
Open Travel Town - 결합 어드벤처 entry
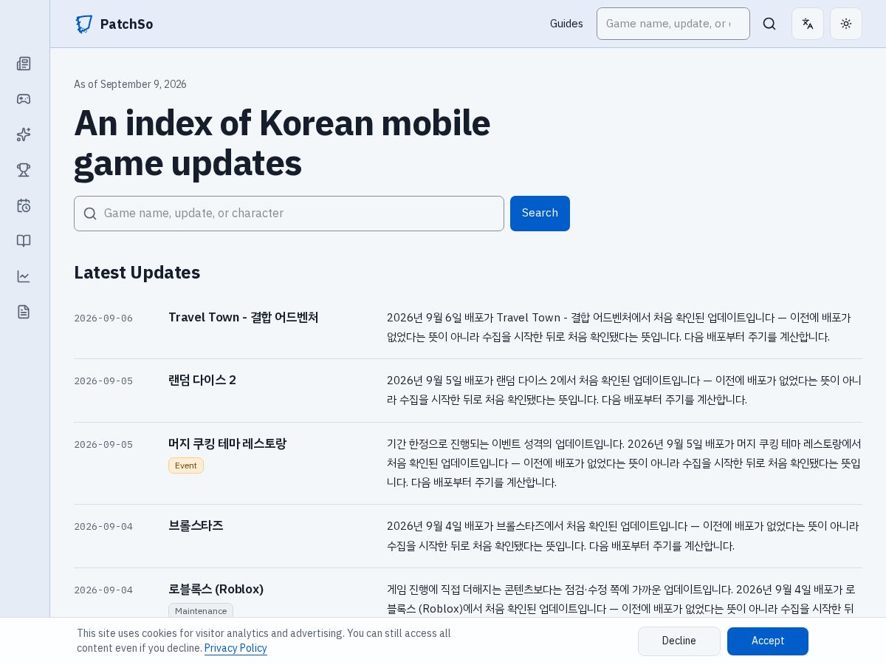point(244,318)
